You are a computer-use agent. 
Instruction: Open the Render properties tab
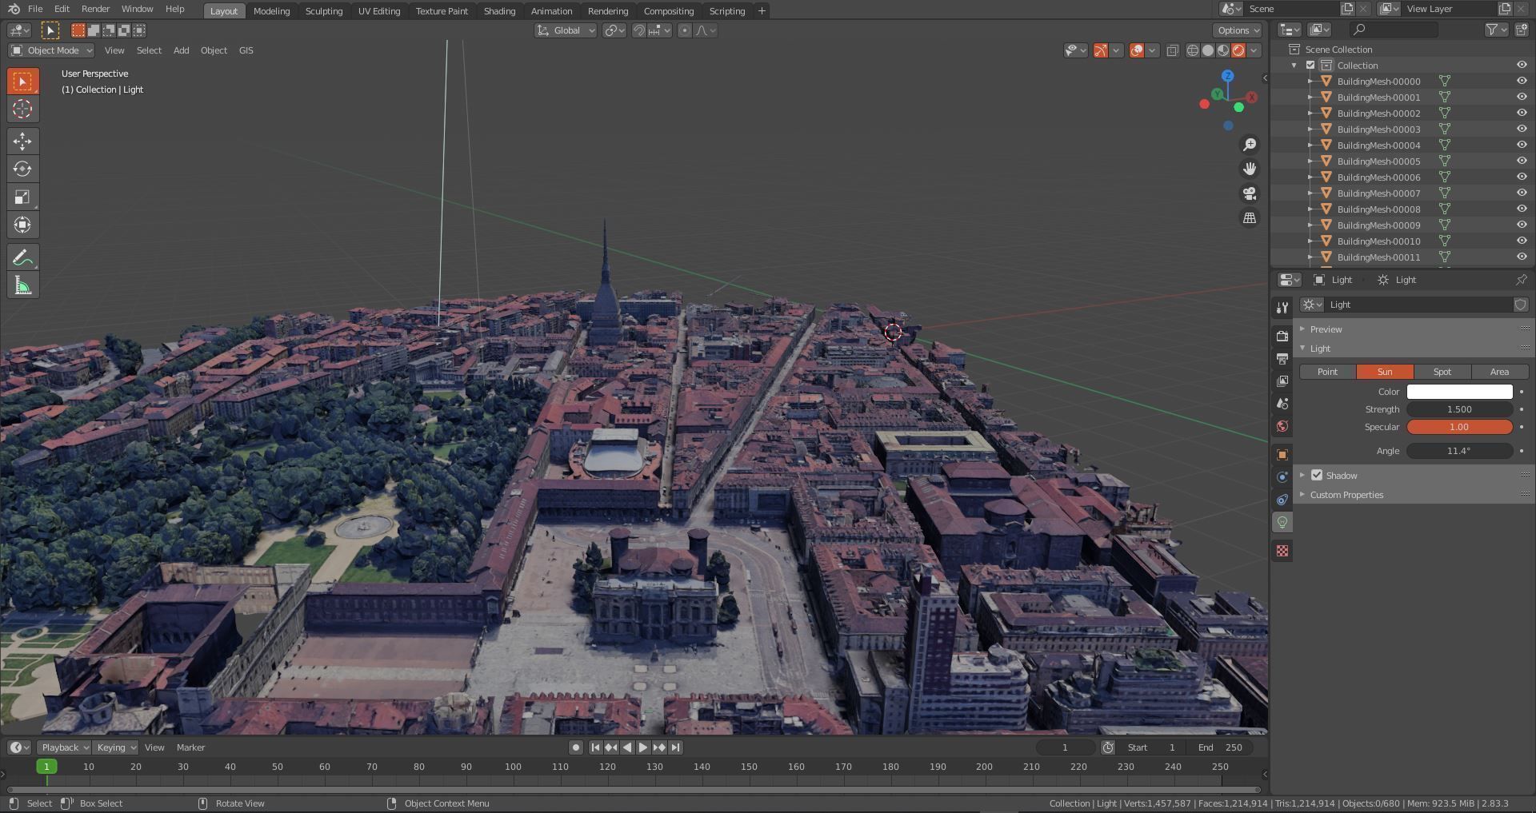[x=1282, y=337]
